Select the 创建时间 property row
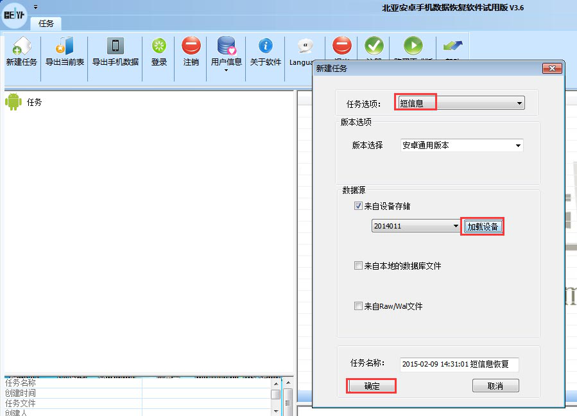The width and height of the screenshot is (577, 416). point(138,393)
